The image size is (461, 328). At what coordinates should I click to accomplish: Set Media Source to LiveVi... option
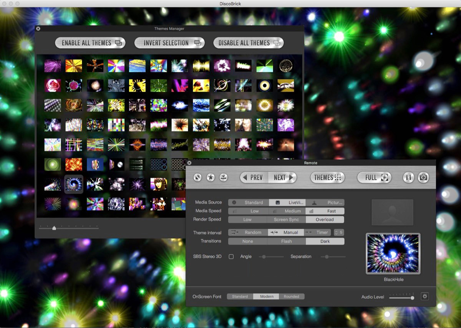(287, 202)
